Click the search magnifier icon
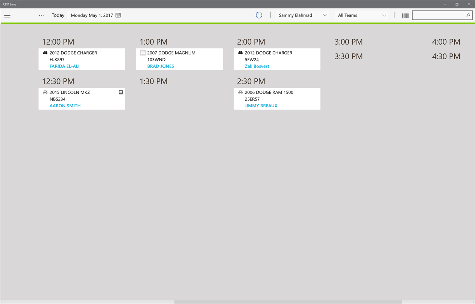Image resolution: width=475 pixels, height=304 pixels. 468,15
